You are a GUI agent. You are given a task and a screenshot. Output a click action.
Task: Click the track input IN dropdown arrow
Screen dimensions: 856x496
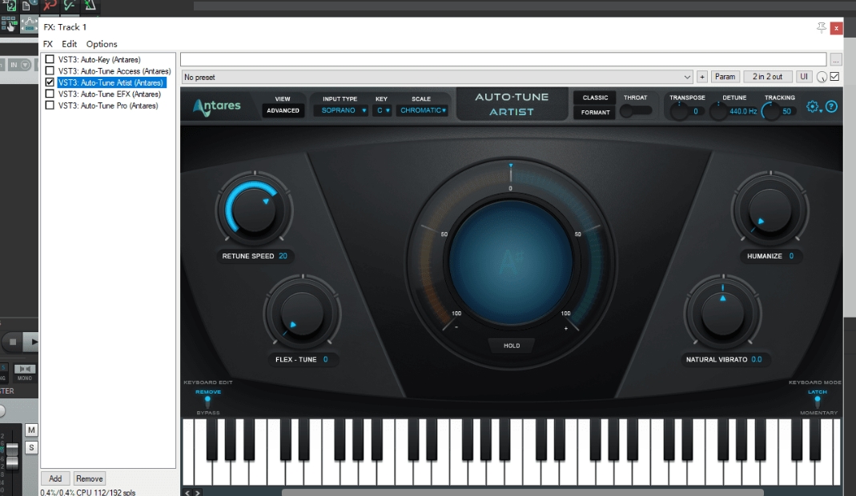click(x=25, y=65)
